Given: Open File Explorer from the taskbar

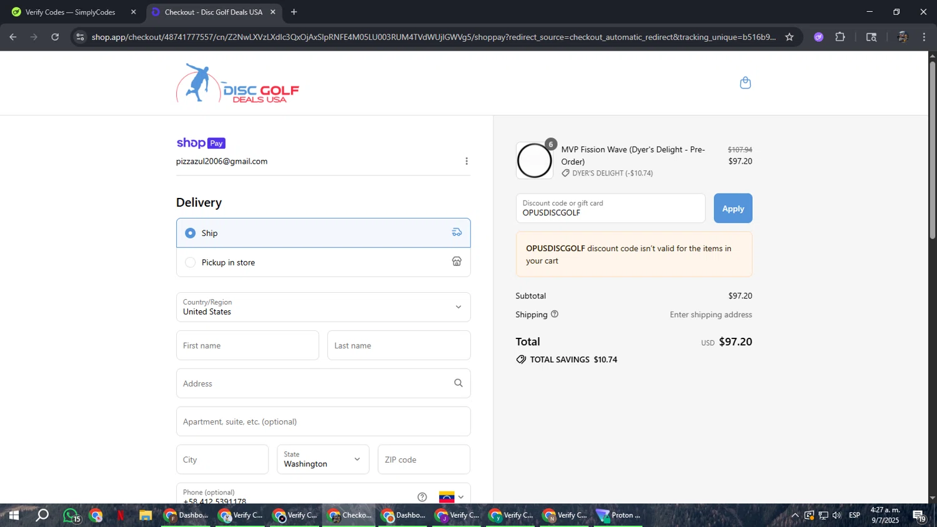Looking at the screenshot, I should point(146,515).
